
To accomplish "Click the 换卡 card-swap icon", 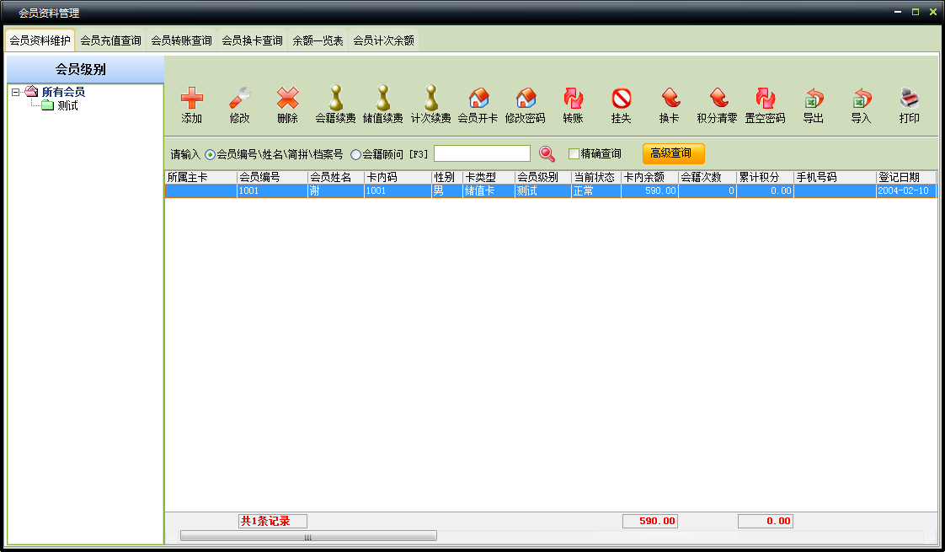I will (x=670, y=98).
